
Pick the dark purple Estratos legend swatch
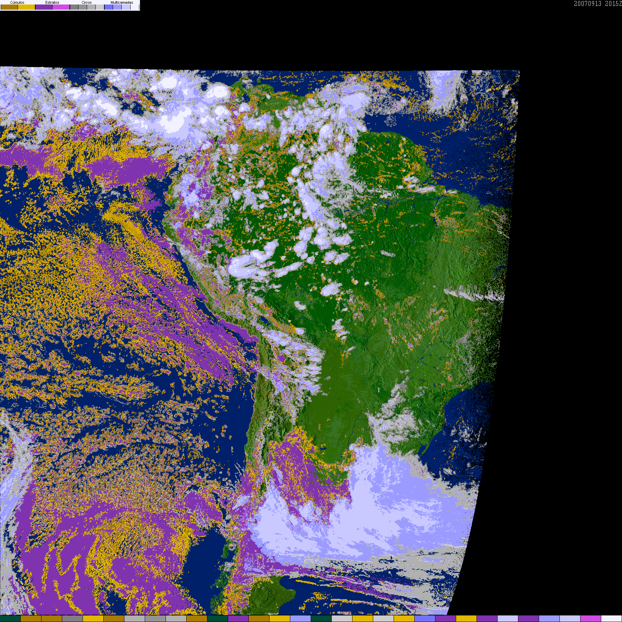[x=44, y=7]
